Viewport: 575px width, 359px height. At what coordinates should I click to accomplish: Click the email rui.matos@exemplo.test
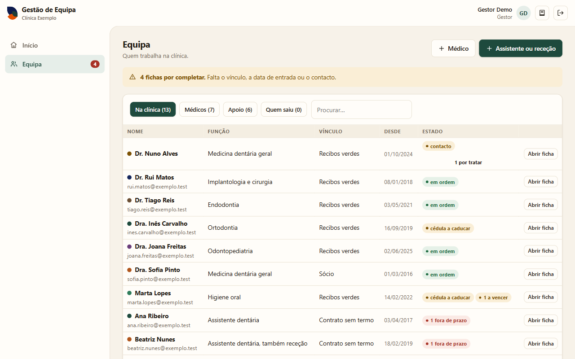tap(157, 187)
